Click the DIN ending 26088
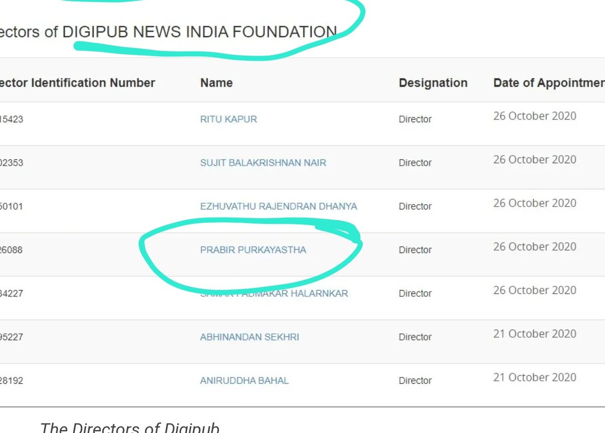Screen dimensions: 605x433 tap(12, 250)
